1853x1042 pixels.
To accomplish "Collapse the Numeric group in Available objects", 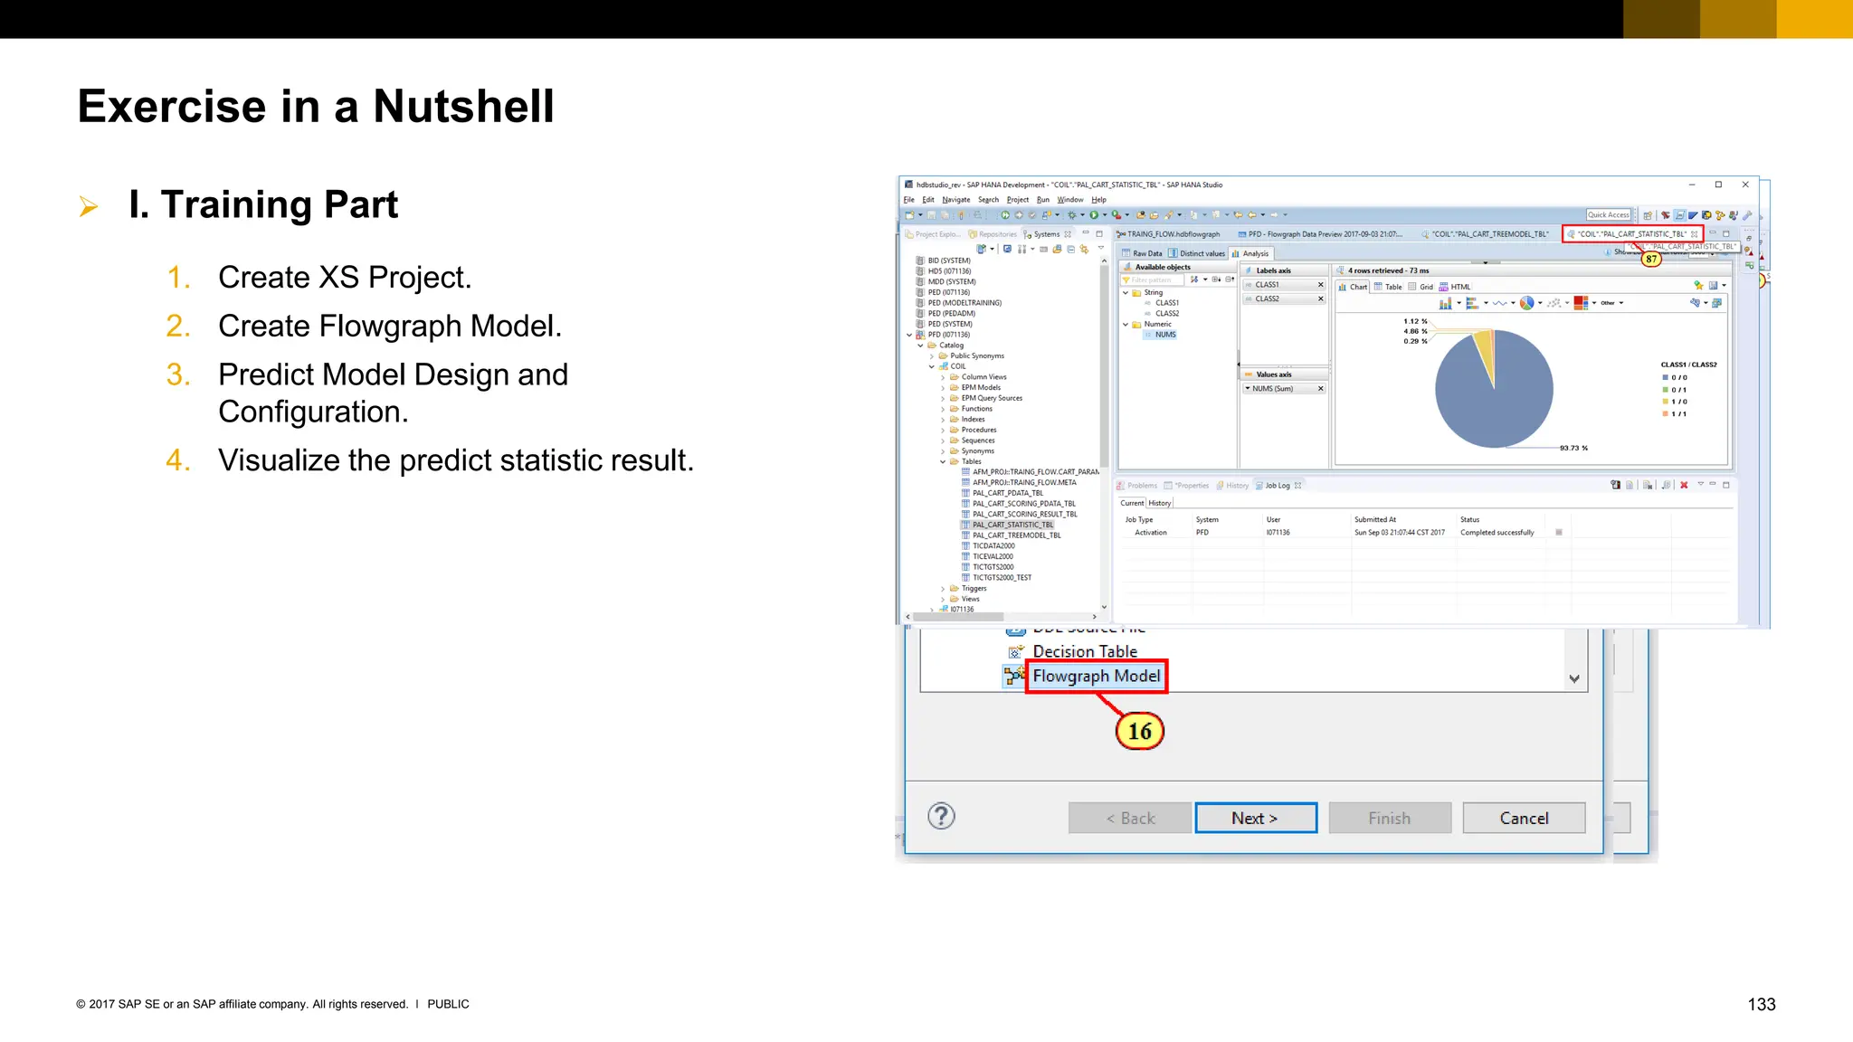I will tap(1126, 324).
